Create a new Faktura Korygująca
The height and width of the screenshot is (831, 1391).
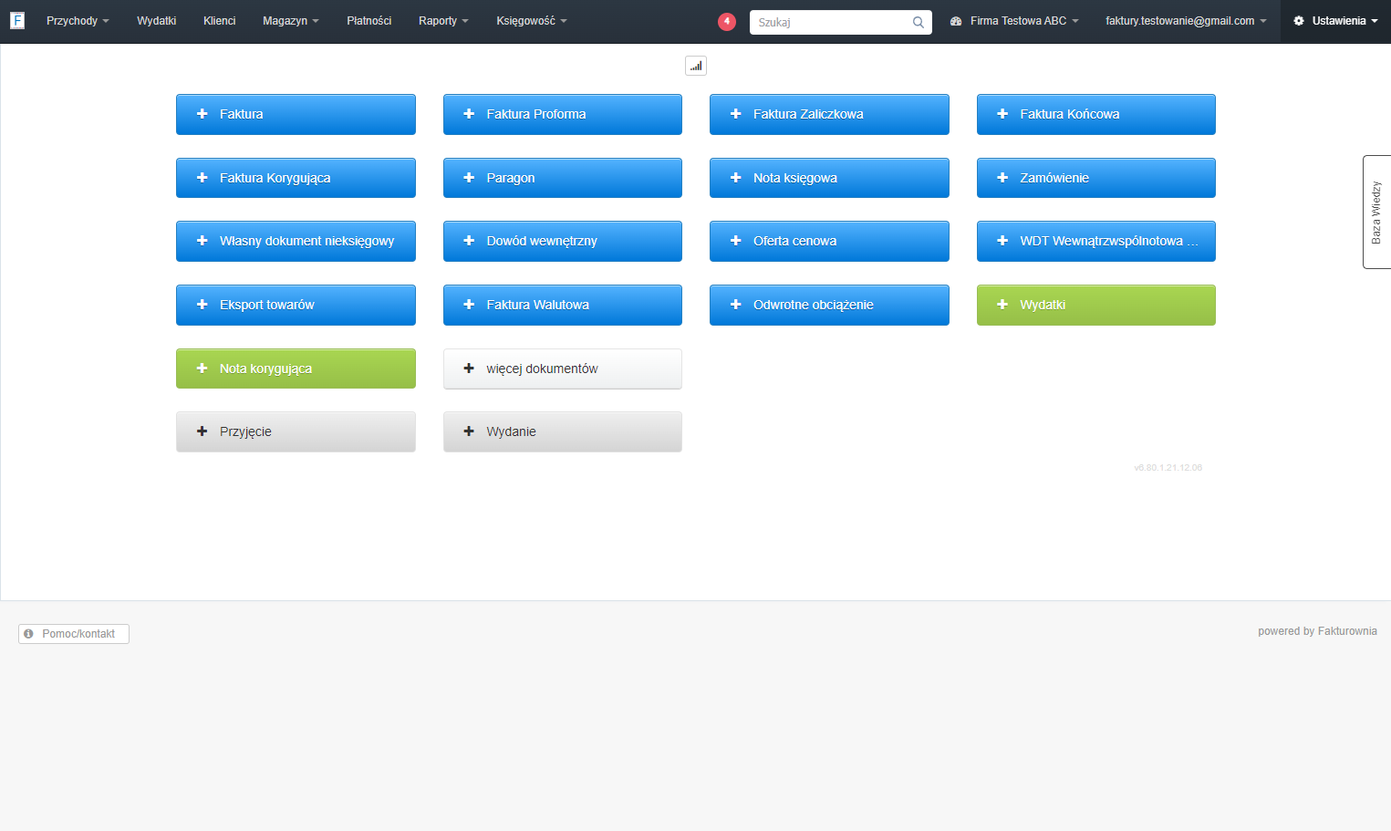tap(296, 178)
